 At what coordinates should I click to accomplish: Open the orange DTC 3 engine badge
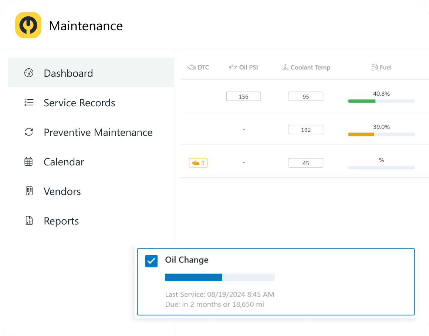pos(198,163)
